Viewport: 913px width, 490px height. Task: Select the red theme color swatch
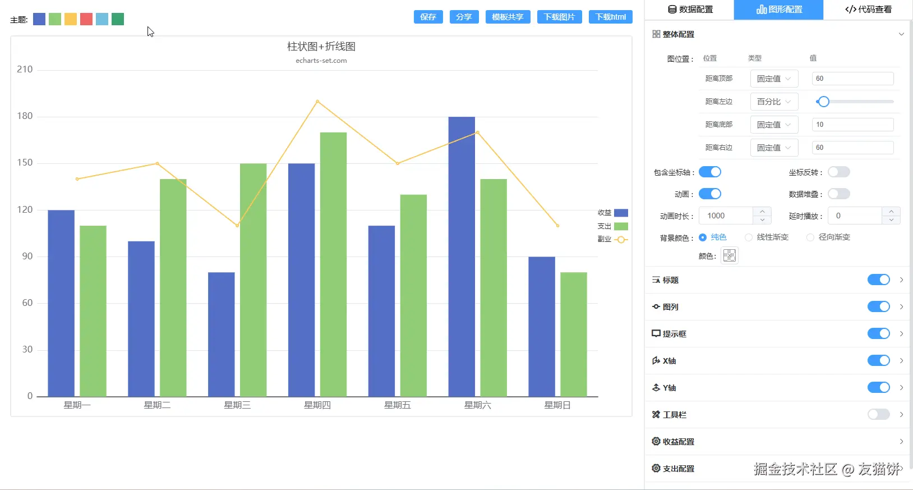86,20
